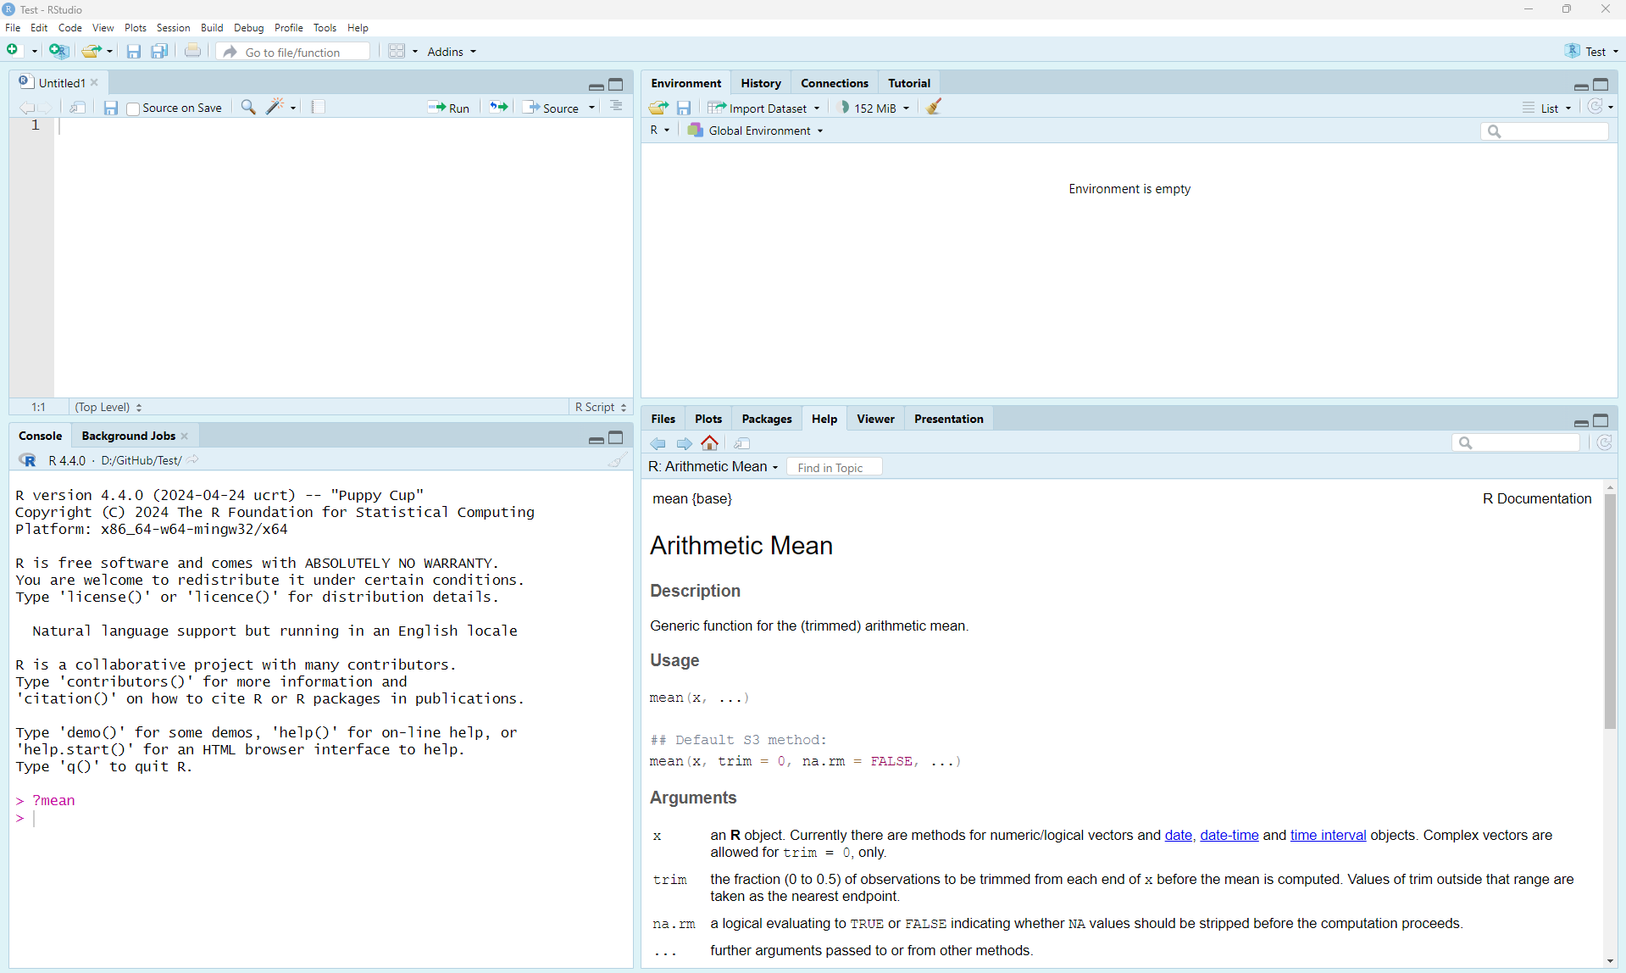This screenshot has width=1626, height=973.
Task: Click the Source button in the editor
Action: pos(552,108)
